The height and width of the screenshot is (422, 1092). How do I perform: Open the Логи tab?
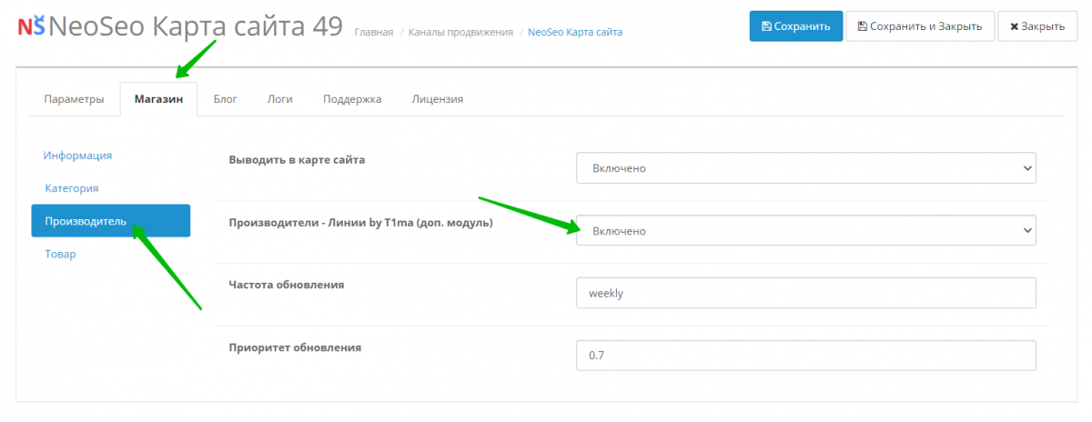click(x=279, y=99)
